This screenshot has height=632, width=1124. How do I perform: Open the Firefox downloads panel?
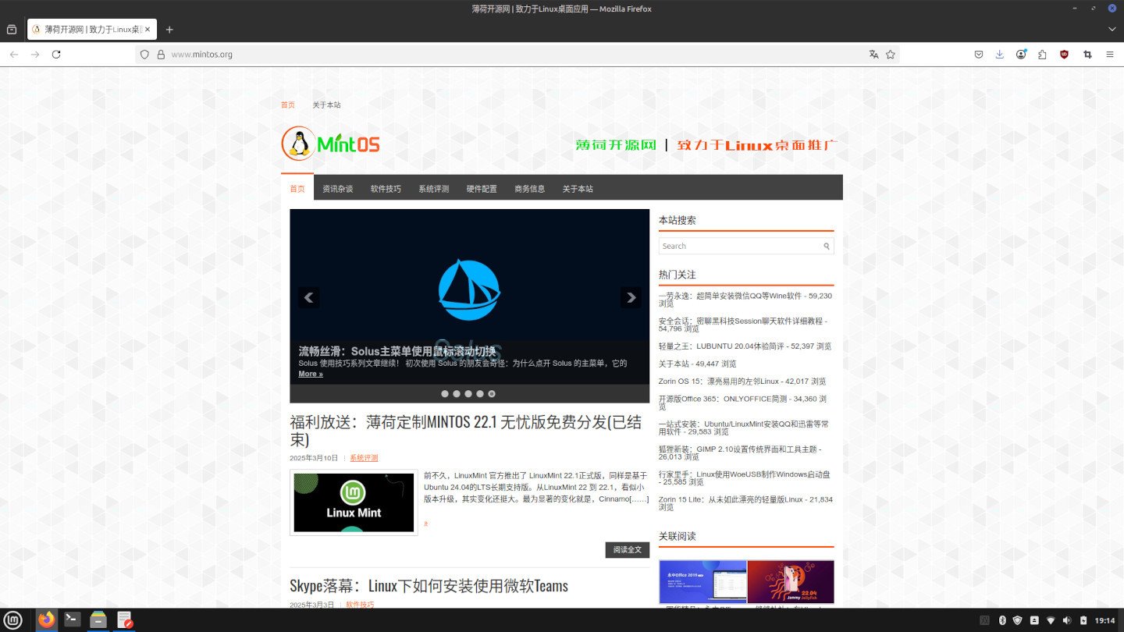tap(1000, 55)
